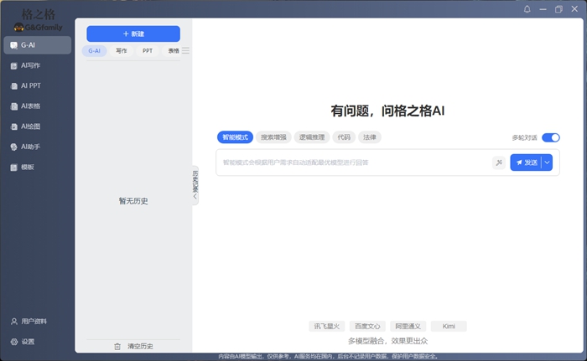The width and height of the screenshot is (587, 361).
Task: Click the 新建 new chat button
Action: point(133,34)
